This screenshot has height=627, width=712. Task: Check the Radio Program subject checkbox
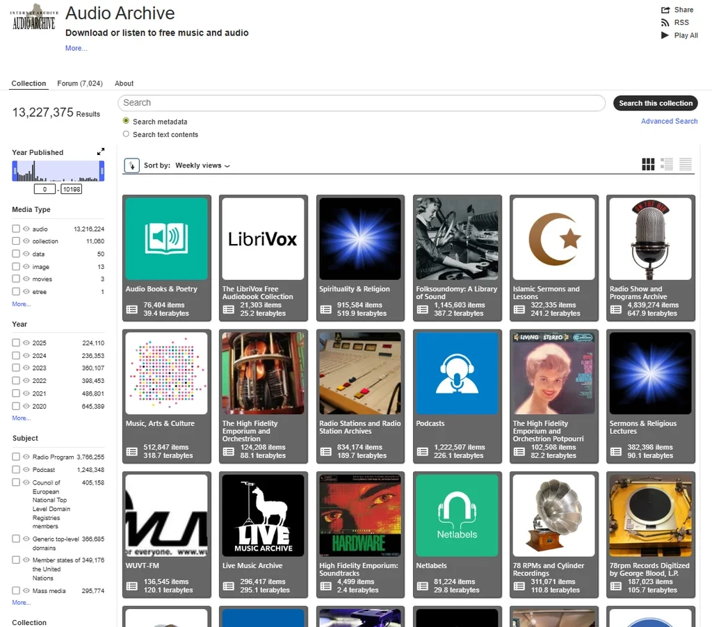coord(16,456)
